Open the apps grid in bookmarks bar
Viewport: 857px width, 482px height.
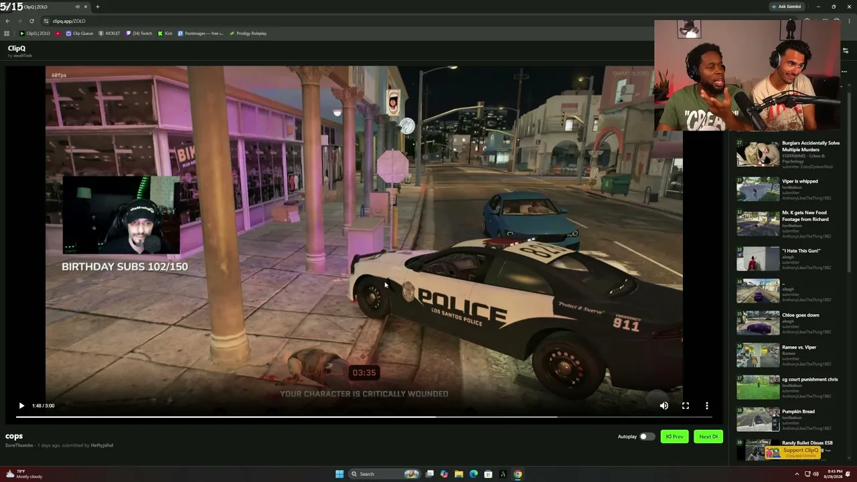[7, 33]
